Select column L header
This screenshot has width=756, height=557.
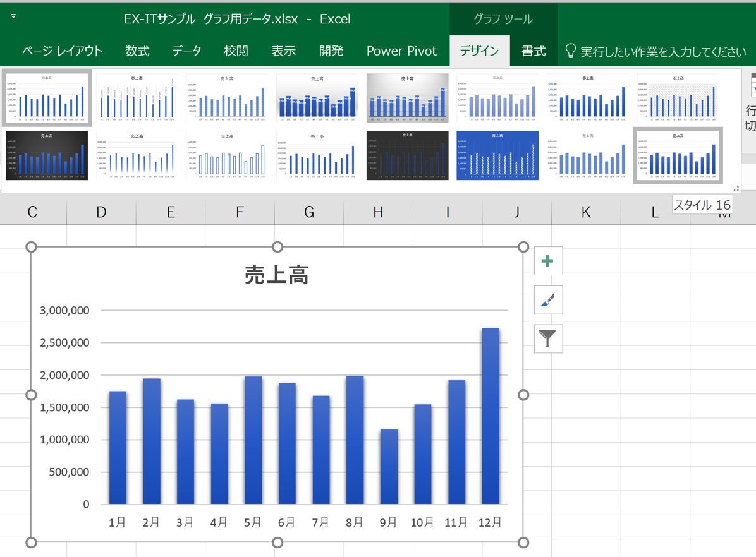click(x=655, y=212)
